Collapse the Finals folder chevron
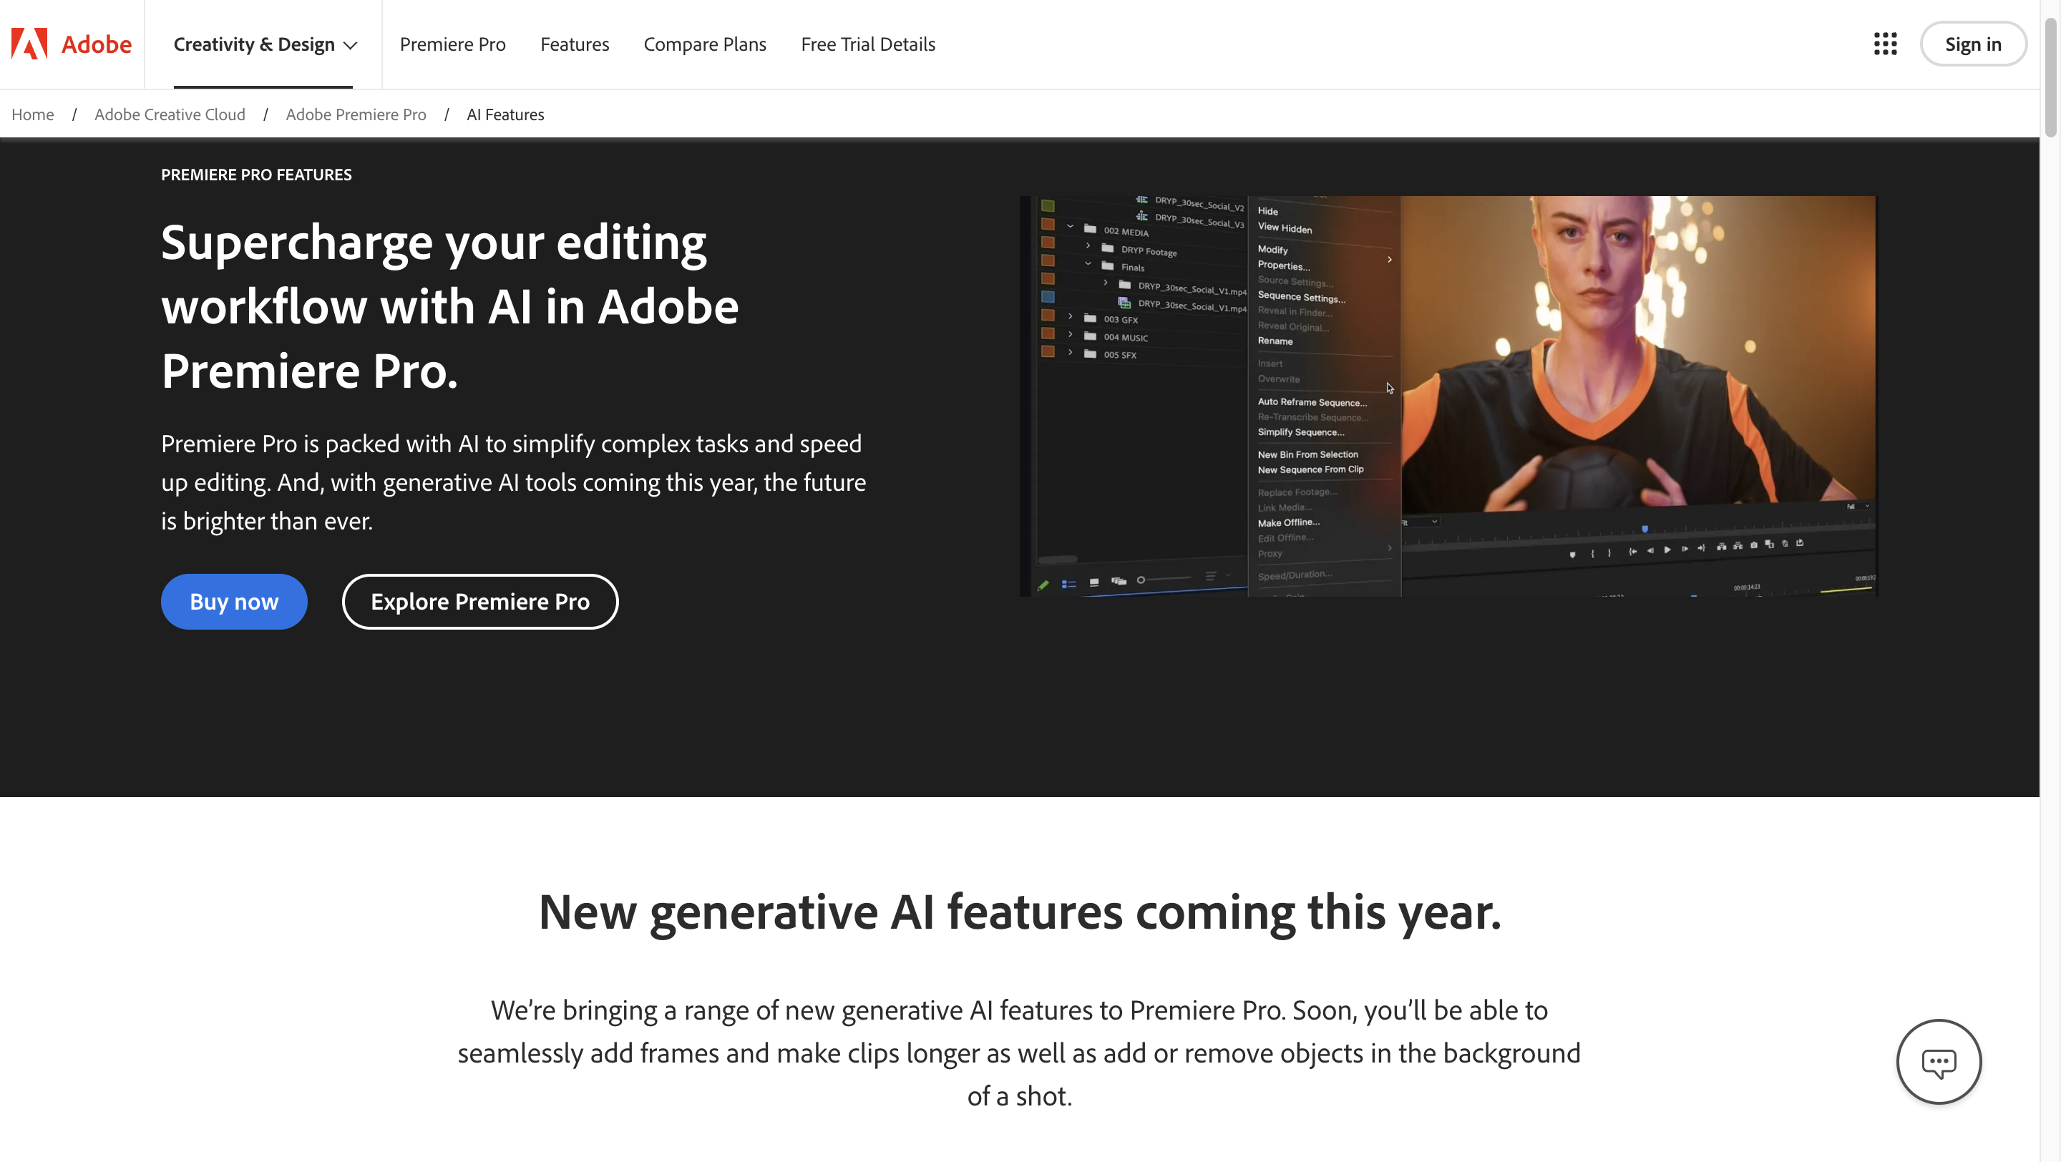The width and height of the screenshot is (2061, 1162). click(x=1088, y=263)
